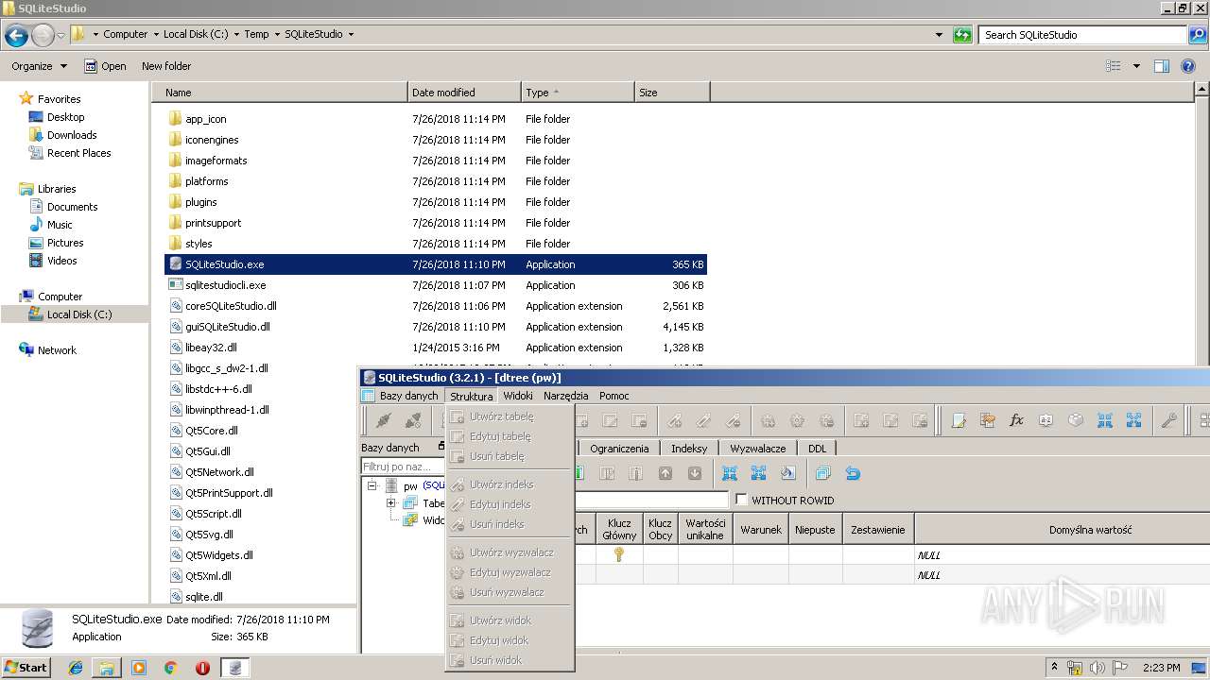The width and height of the screenshot is (1210, 680).
Task: Click New folder in Explorer toolbar
Action: (166, 66)
